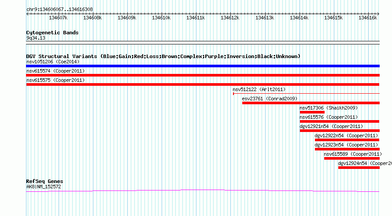Select the nsv517306 (Shaikh2009) label
Viewport: 392px width, 216px height.
click(329, 108)
